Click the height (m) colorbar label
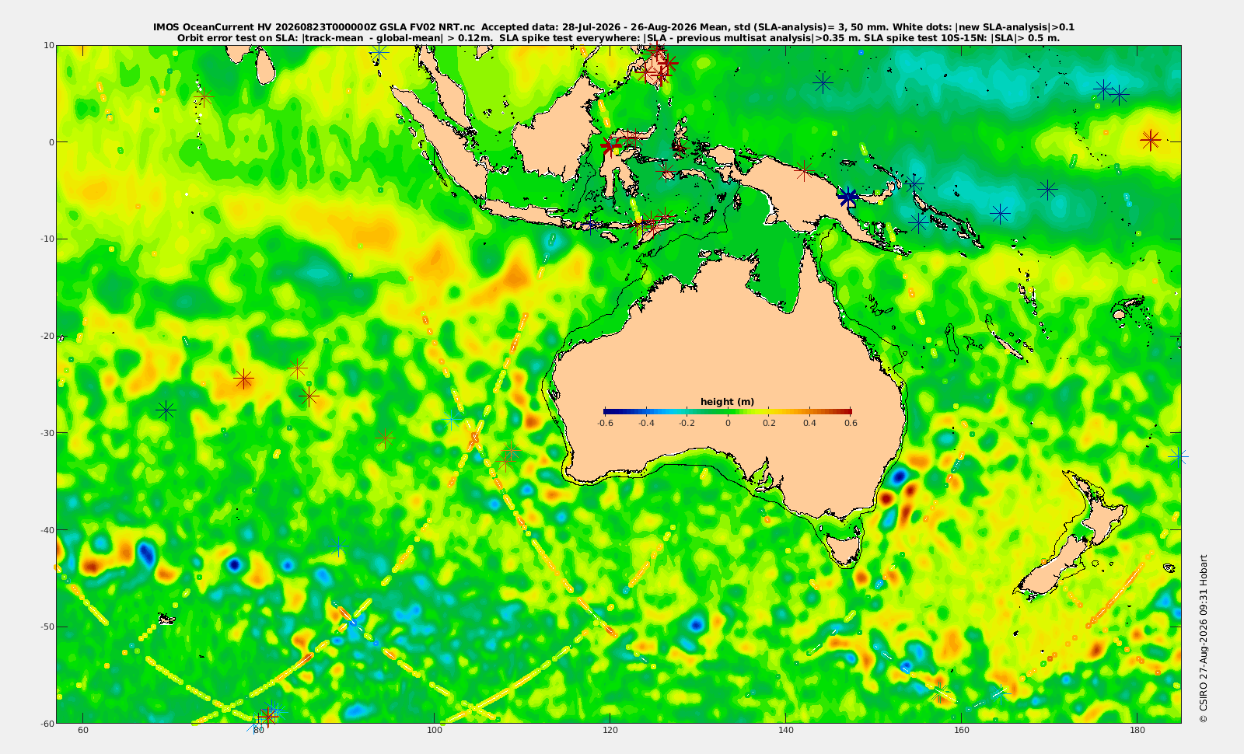This screenshot has width=1244, height=754. click(727, 402)
